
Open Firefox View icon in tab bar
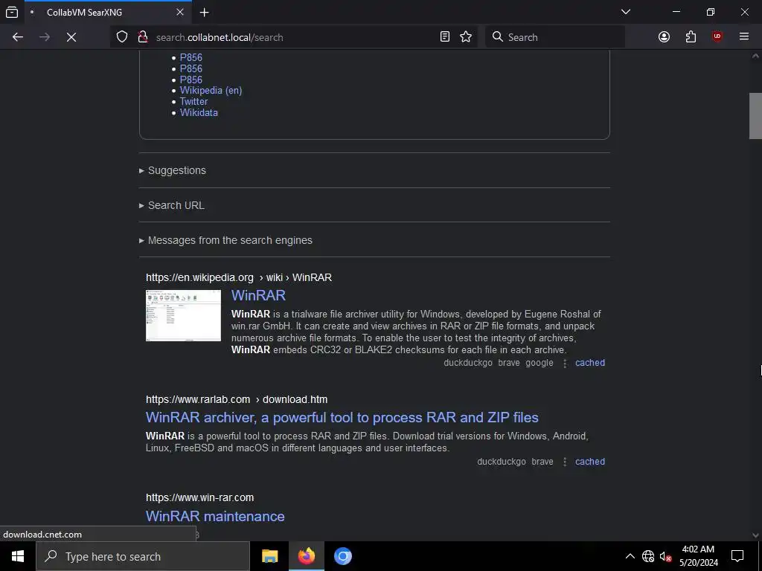[12, 12]
